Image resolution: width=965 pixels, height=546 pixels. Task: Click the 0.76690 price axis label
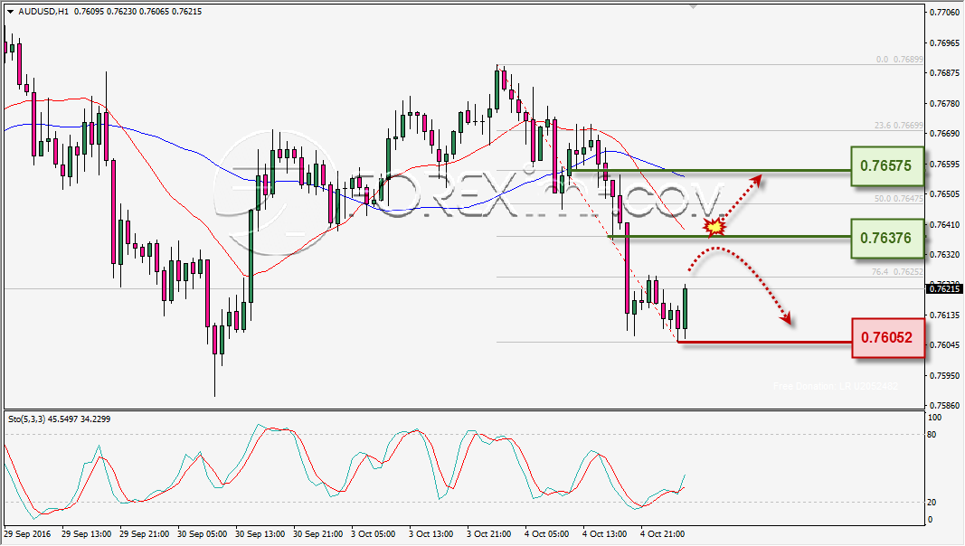[x=945, y=134]
